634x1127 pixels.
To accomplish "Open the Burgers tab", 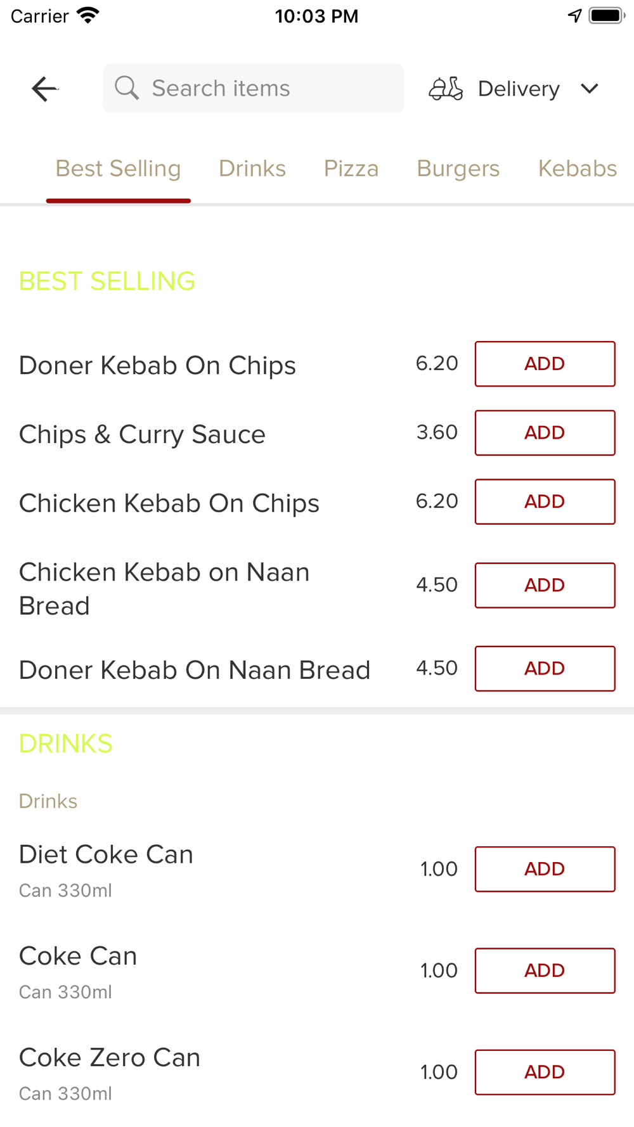I will [458, 169].
